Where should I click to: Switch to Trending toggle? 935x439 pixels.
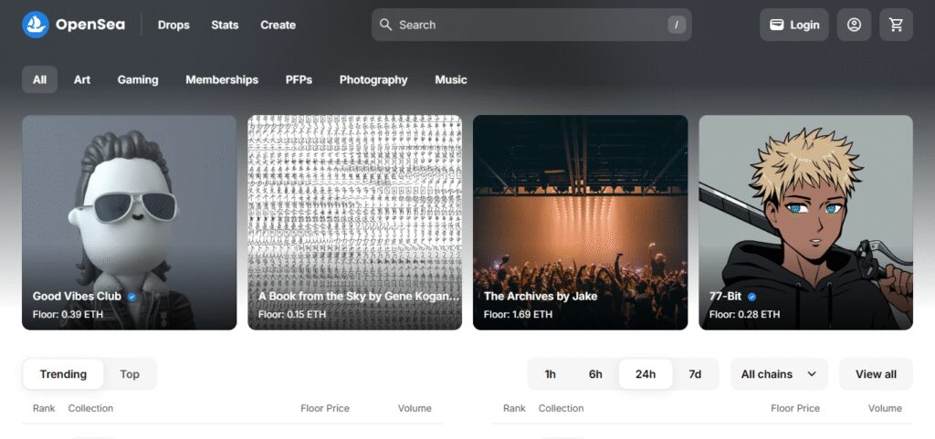pos(63,374)
